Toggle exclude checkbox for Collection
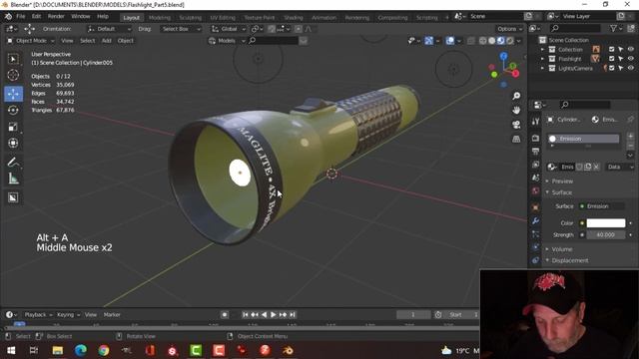 point(611,49)
